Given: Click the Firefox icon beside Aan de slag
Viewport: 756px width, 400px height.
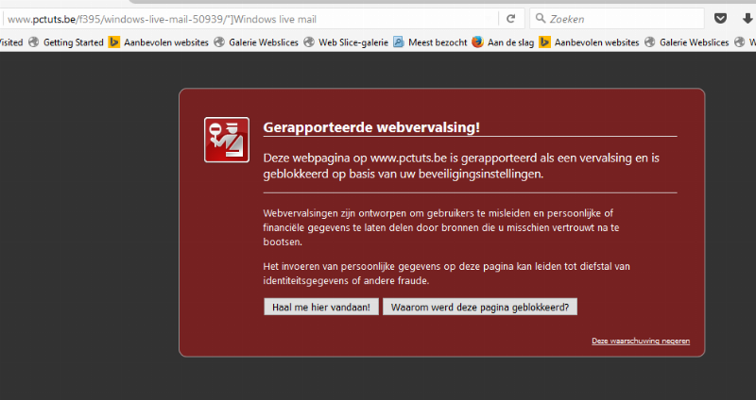Looking at the screenshot, I should point(477,42).
